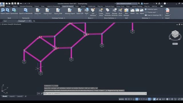Viewport: 183px width, 103px height.
Task: Open the Advance Steel application menu
Action: pos(2,5)
